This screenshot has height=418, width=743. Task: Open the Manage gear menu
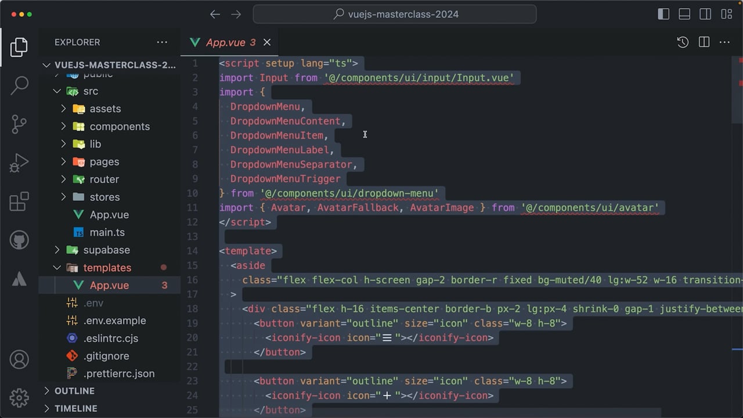(x=19, y=398)
